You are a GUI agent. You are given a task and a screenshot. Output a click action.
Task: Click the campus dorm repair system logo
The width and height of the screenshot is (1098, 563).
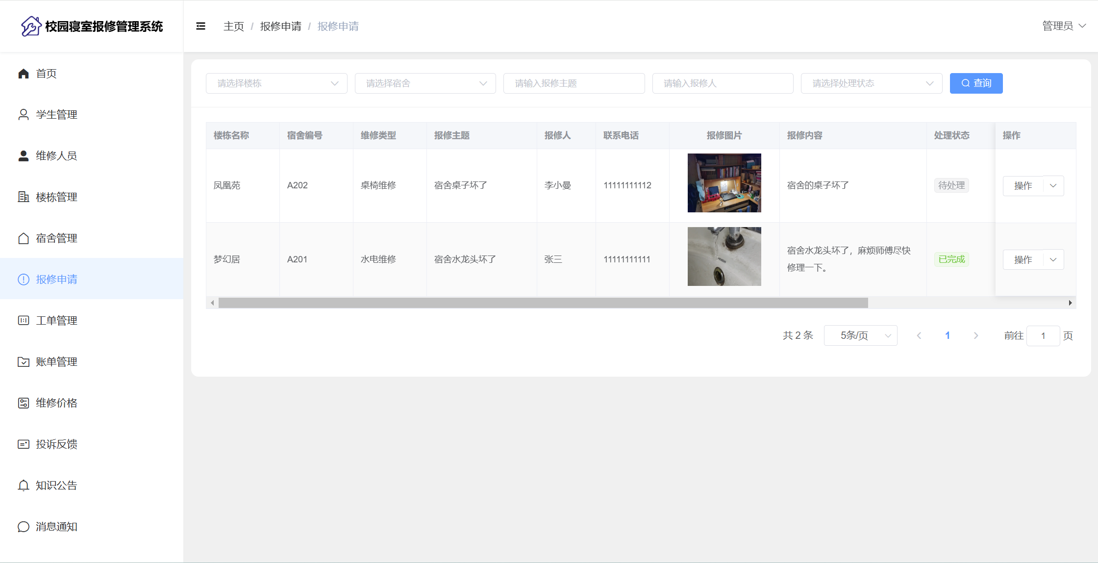pyautogui.click(x=31, y=26)
